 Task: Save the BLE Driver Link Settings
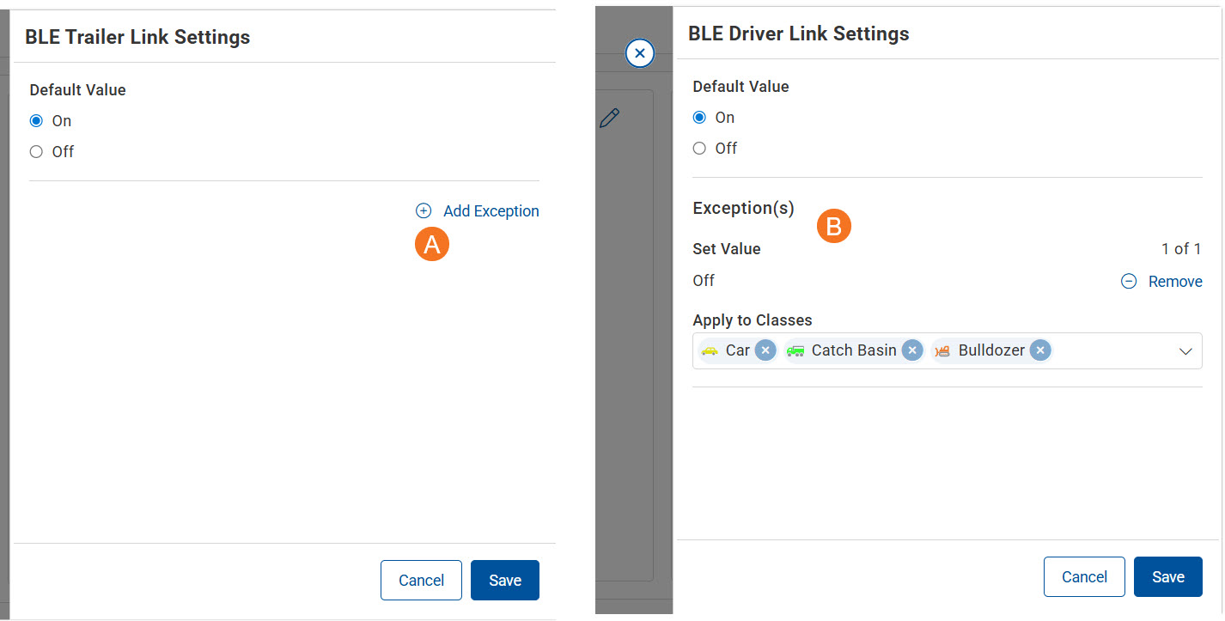1168,577
